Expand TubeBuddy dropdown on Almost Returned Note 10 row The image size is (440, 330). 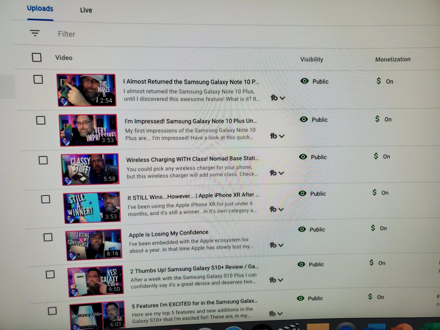pos(277,98)
